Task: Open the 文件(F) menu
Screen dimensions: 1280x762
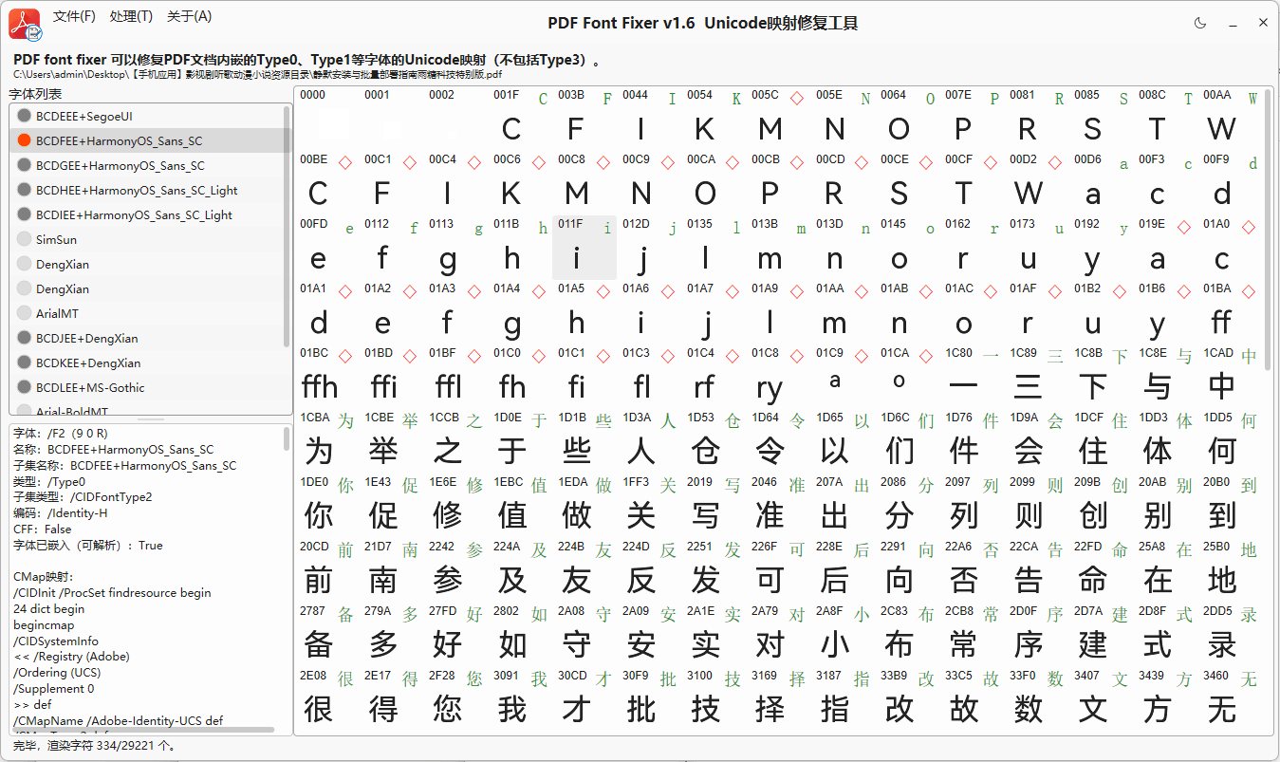Action: 74,16
